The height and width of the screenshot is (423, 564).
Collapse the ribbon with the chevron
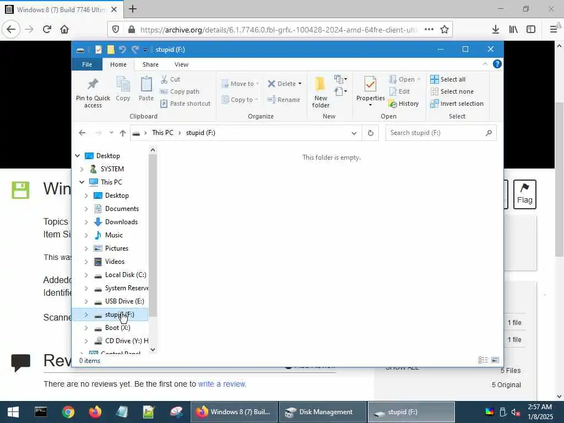[x=485, y=64]
